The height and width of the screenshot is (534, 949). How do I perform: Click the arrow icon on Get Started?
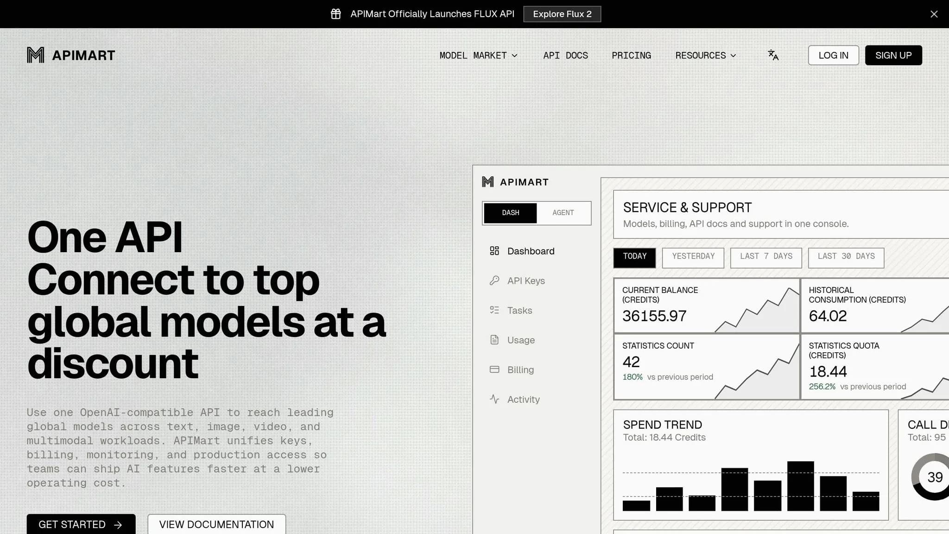pyautogui.click(x=118, y=525)
